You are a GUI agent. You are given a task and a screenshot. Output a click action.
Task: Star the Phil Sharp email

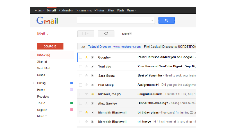(86, 85)
